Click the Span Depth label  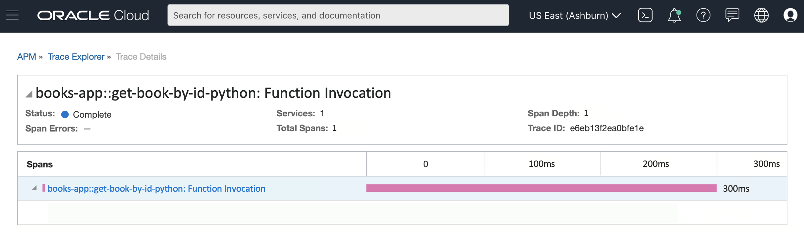point(553,113)
